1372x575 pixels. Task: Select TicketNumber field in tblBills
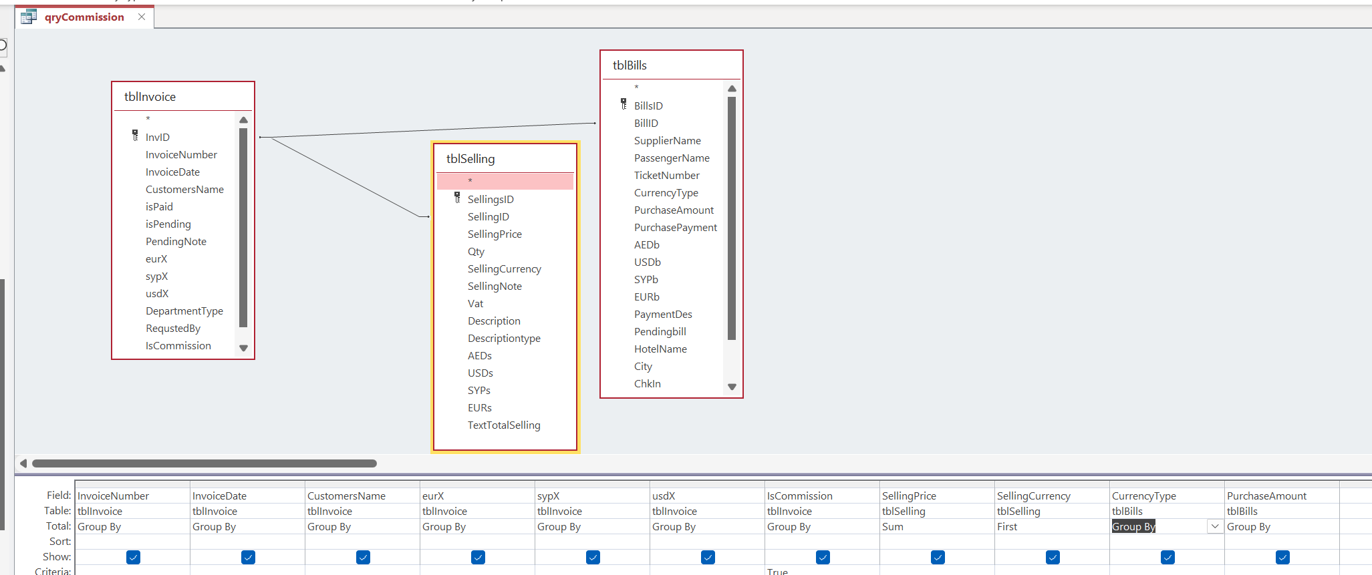point(667,175)
